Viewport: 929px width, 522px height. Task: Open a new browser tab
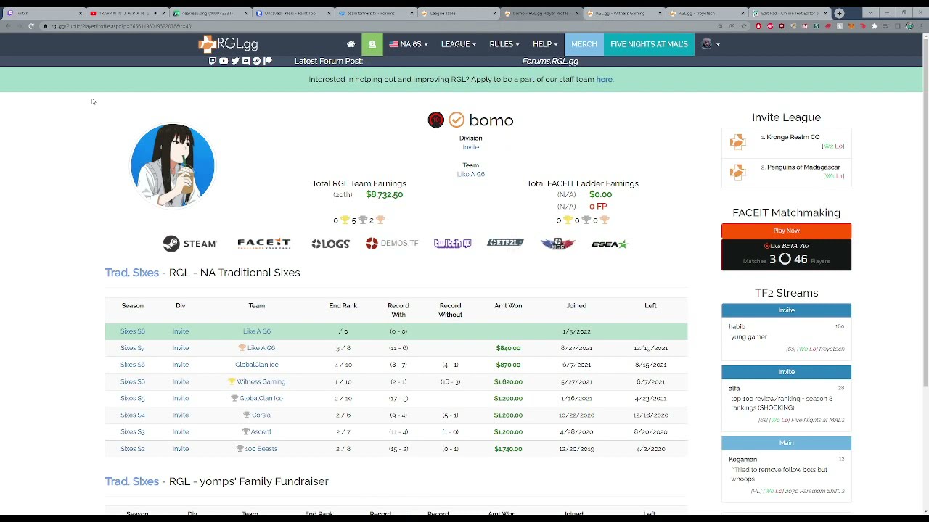pos(839,13)
